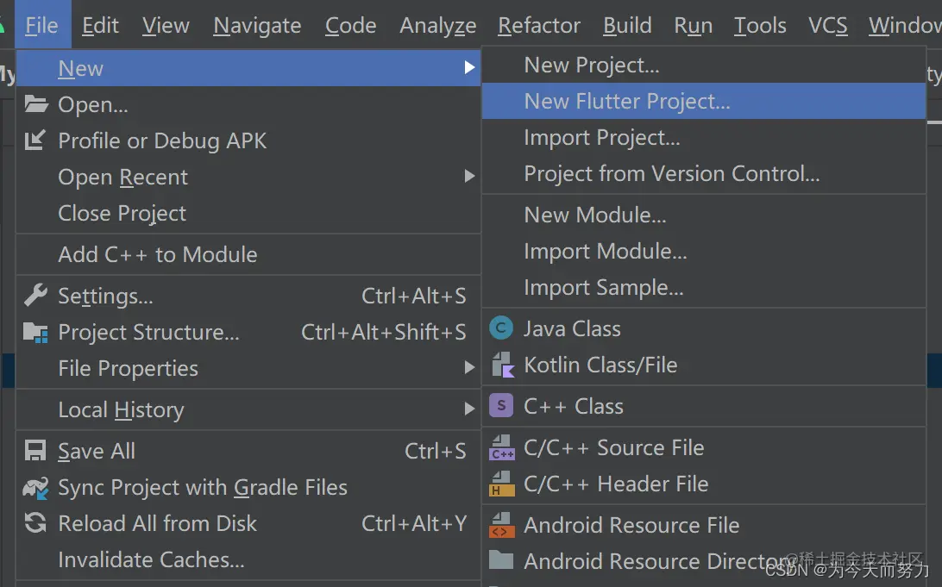Viewport: 942px width, 587px height.
Task: Select Invalidate Caches option
Action: click(151, 560)
